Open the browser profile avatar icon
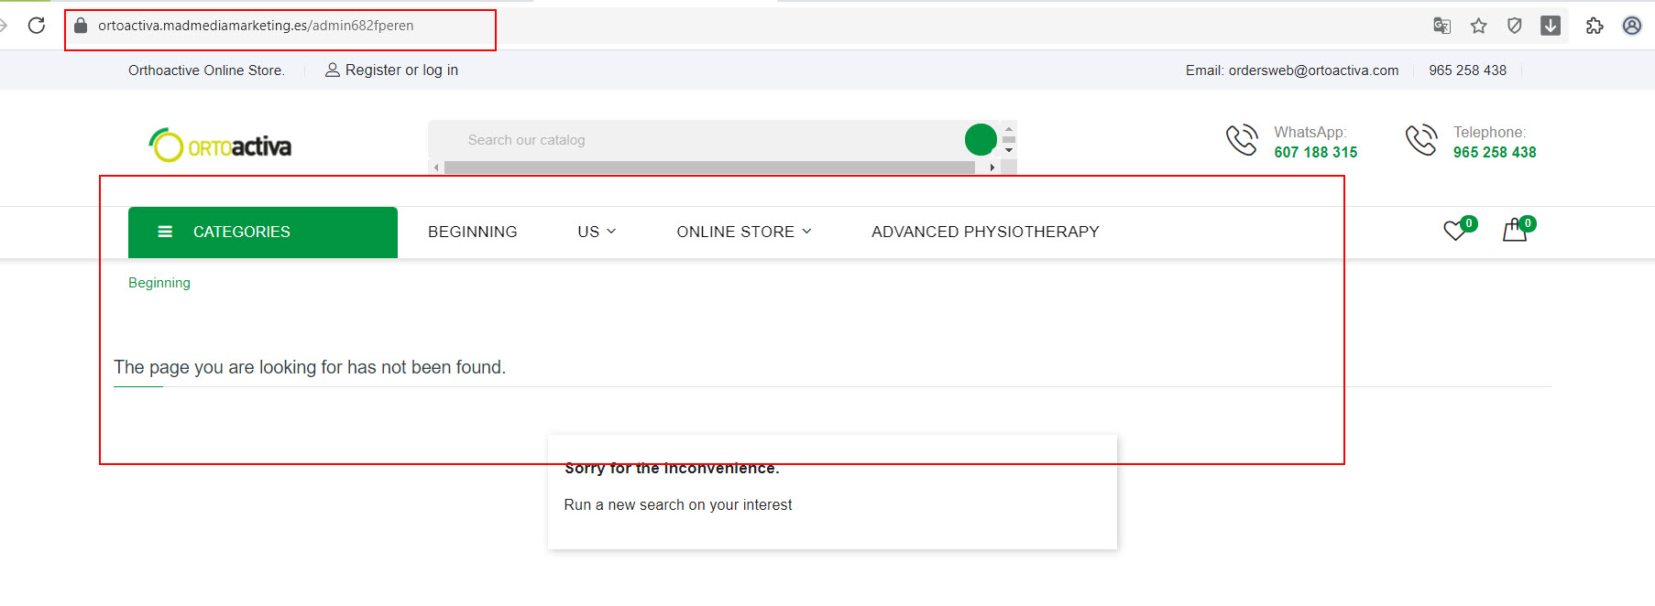Image resolution: width=1655 pixels, height=606 pixels. pos(1632,26)
